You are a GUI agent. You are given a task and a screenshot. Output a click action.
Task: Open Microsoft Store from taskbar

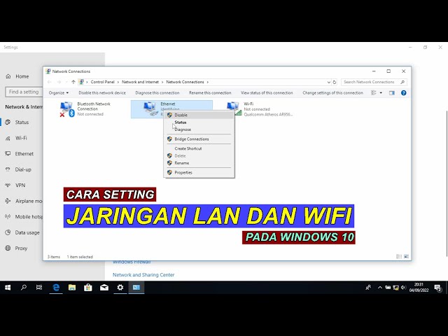[x=88, y=288]
